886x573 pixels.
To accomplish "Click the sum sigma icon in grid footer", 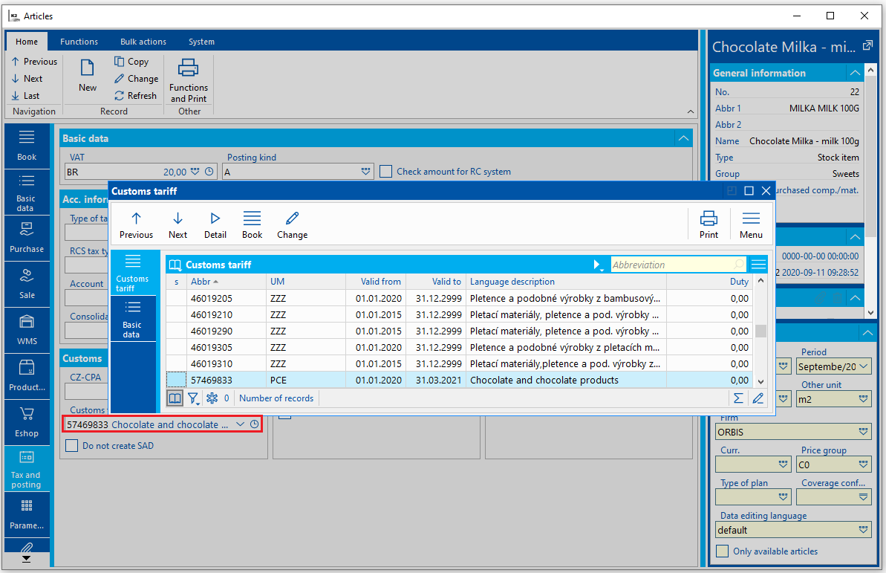I will [738, 398].
